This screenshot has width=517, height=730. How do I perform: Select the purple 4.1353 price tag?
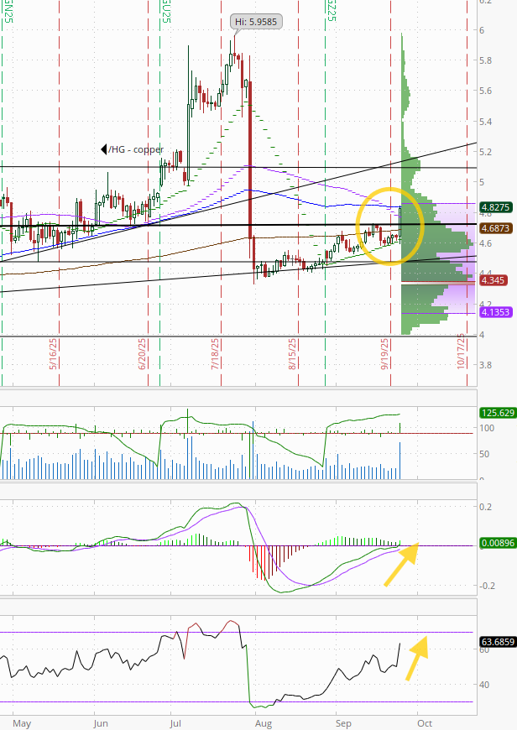497,312
